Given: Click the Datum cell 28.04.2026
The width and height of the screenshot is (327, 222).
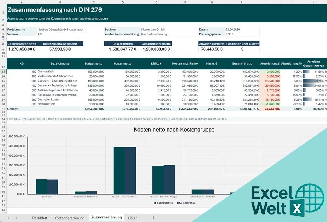Looking at the screenshot, I should (241, 29).
